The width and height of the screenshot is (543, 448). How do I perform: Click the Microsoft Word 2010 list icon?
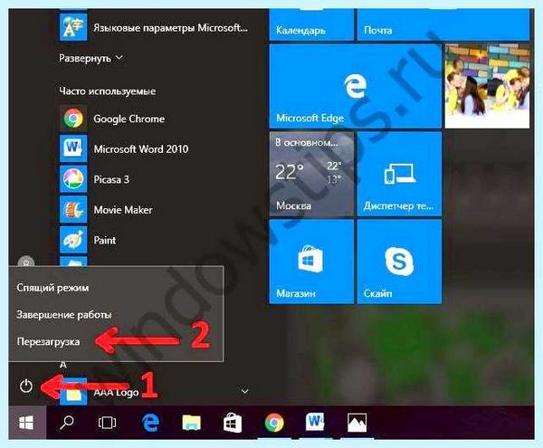pos(73,148)
